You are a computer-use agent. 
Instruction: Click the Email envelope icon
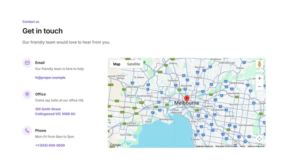(x=27, y=63)
